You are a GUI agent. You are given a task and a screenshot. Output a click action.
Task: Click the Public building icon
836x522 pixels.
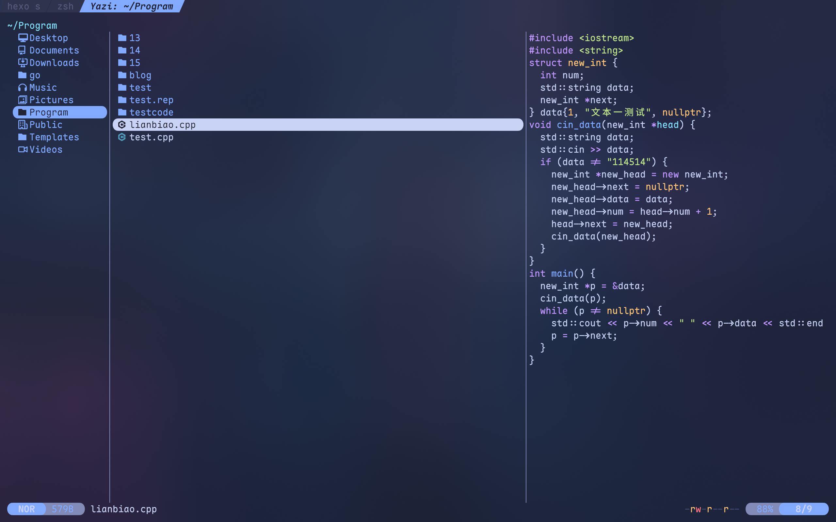(23, 125)
